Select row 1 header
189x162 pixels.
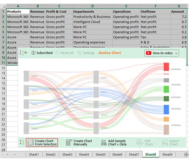[x=3, y=12]
